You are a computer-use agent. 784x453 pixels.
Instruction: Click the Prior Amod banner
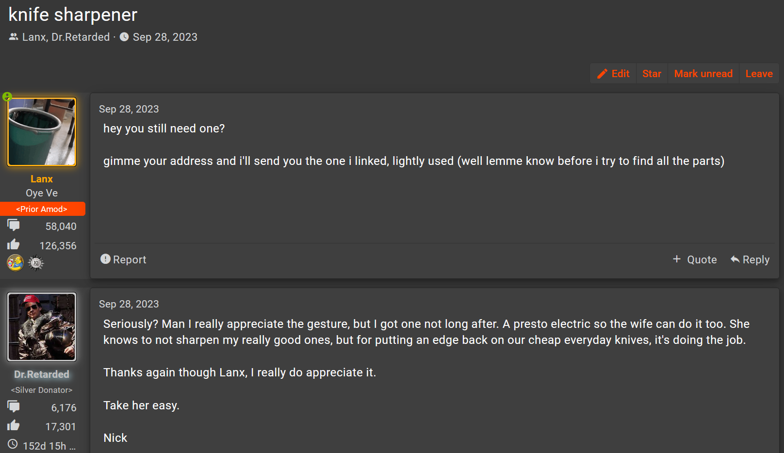point(43,209)
